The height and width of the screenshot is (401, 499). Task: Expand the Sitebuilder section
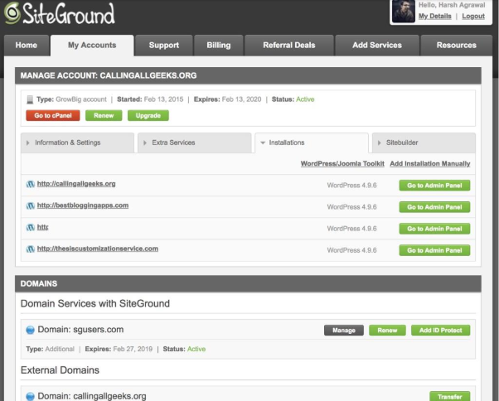tap(424, 143)
